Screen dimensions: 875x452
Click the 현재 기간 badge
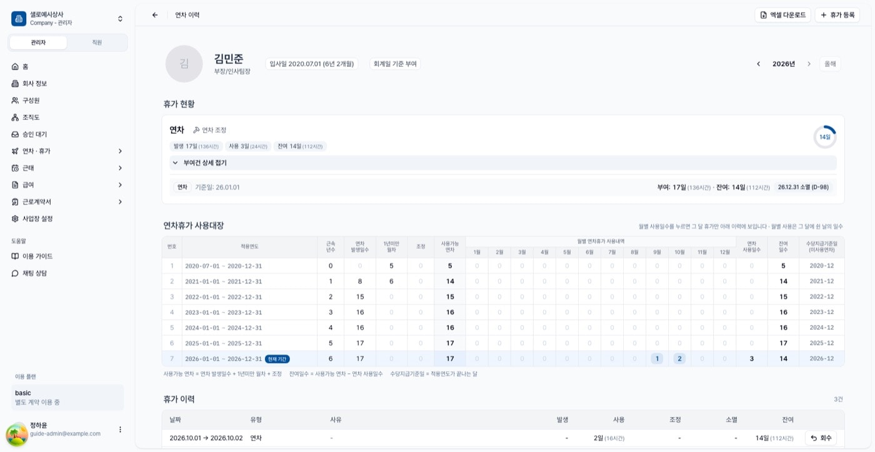(277, 359)
